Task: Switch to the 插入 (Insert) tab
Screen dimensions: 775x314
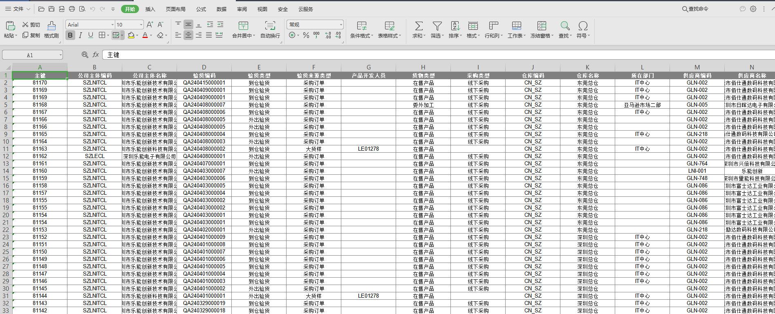Action: 150,9
